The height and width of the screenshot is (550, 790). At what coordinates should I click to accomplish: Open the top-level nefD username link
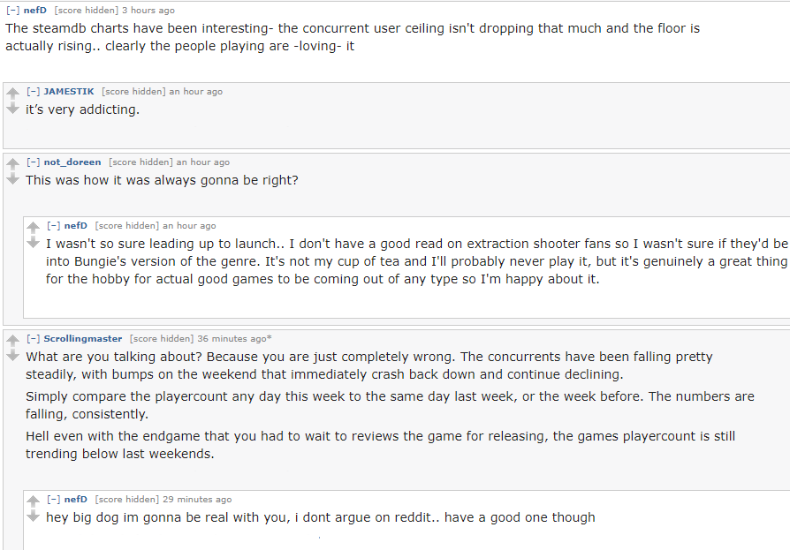(x=35, y=11)
